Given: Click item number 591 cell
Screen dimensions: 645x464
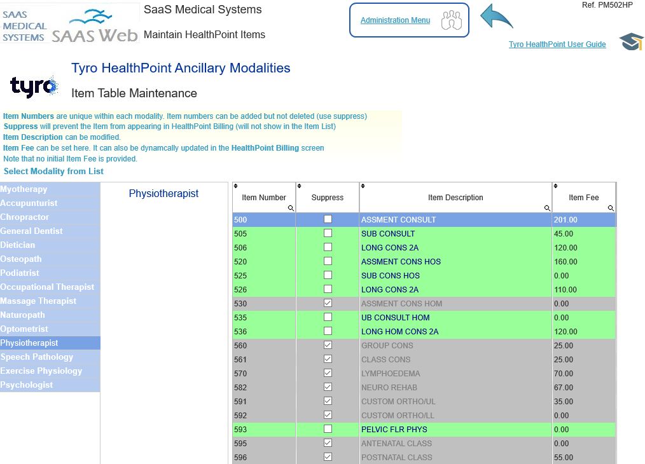Looking at the screenshot, I should [264, 402].
